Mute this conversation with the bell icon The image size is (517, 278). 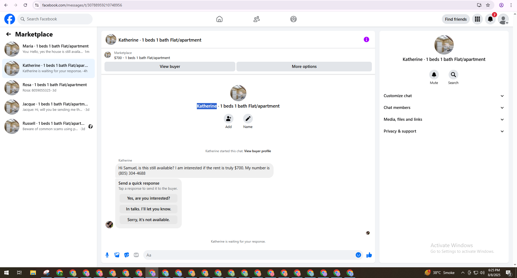click(x=434, y=75)
